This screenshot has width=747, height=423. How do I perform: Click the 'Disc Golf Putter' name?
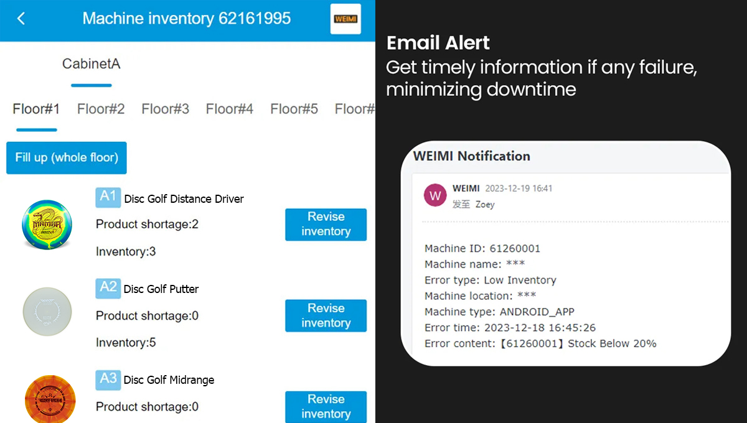click(161, 289)
